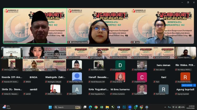The image size is (197, 110).
Task: Select Rofi Santoso's gray R avatar
Action: [x=164, y=89]
